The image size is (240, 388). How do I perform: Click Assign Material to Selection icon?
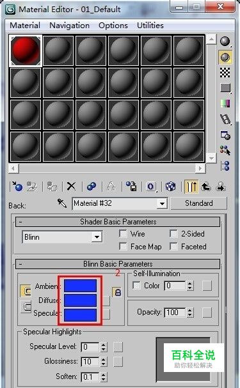52,186
